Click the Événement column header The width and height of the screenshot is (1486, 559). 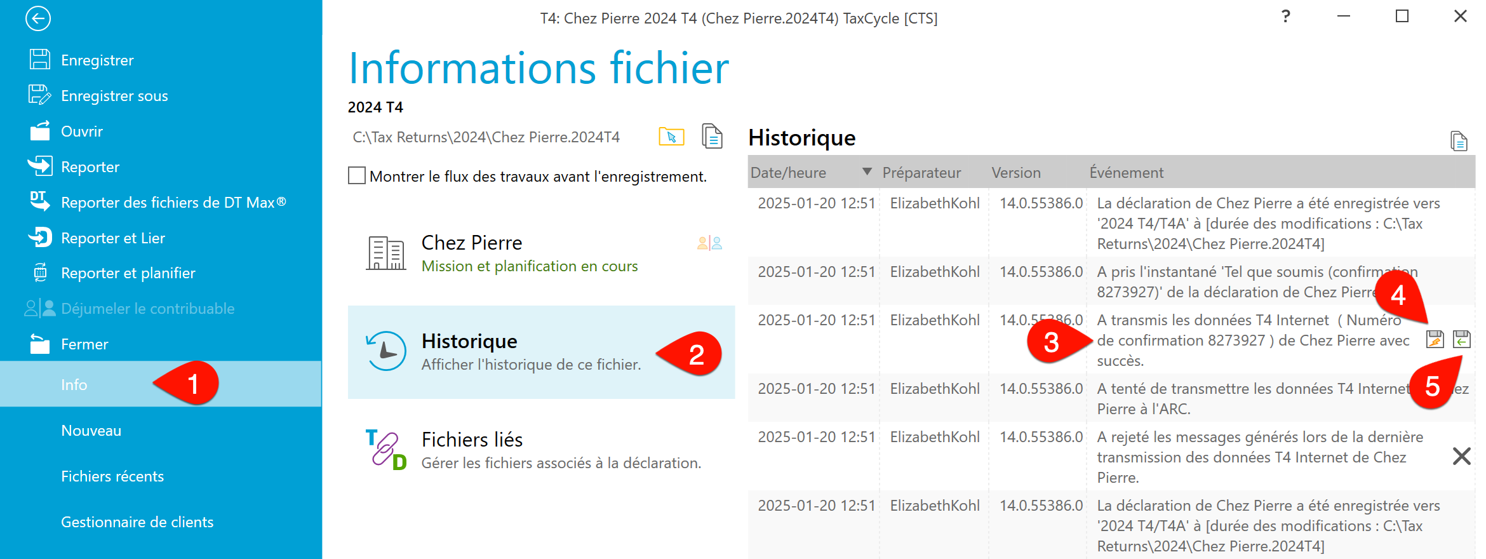(x=1127, y=172)
